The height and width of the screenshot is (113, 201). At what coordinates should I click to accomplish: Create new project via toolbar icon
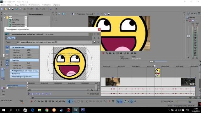click(2, 9)
